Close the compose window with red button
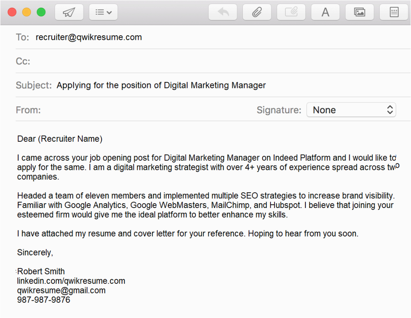The image size is (411, 318). click(x=12, y=12)
